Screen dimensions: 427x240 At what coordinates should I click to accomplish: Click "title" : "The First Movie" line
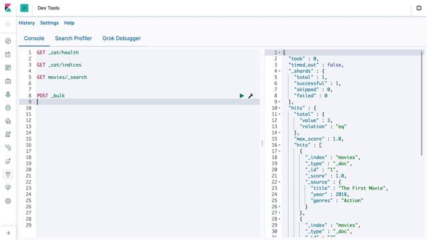tap(349, 188)
